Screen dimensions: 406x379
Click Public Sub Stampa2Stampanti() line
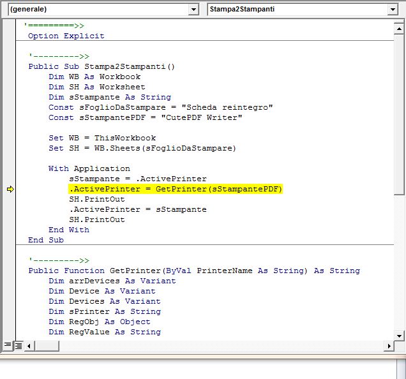(x=101, y=66)
